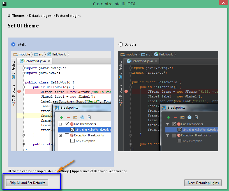The width and height of the screenshot is (229, 191).
Task: Expand the Exception Breakpoints group
Action: coord(60,135)
